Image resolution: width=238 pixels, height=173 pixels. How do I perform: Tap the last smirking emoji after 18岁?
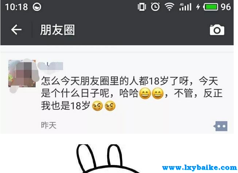(110, 106)
